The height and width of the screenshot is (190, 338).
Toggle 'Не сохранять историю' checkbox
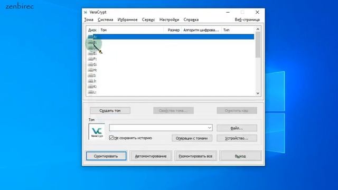[x=111, y=138]
